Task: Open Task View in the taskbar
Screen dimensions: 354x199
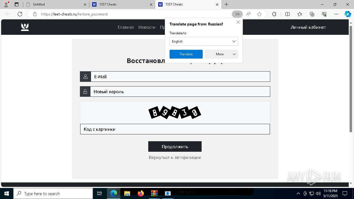Action: 100,193
